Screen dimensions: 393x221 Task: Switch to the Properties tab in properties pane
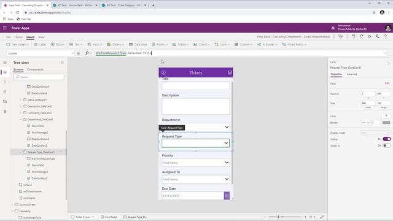pyautogui.click(x=336, y=74)
